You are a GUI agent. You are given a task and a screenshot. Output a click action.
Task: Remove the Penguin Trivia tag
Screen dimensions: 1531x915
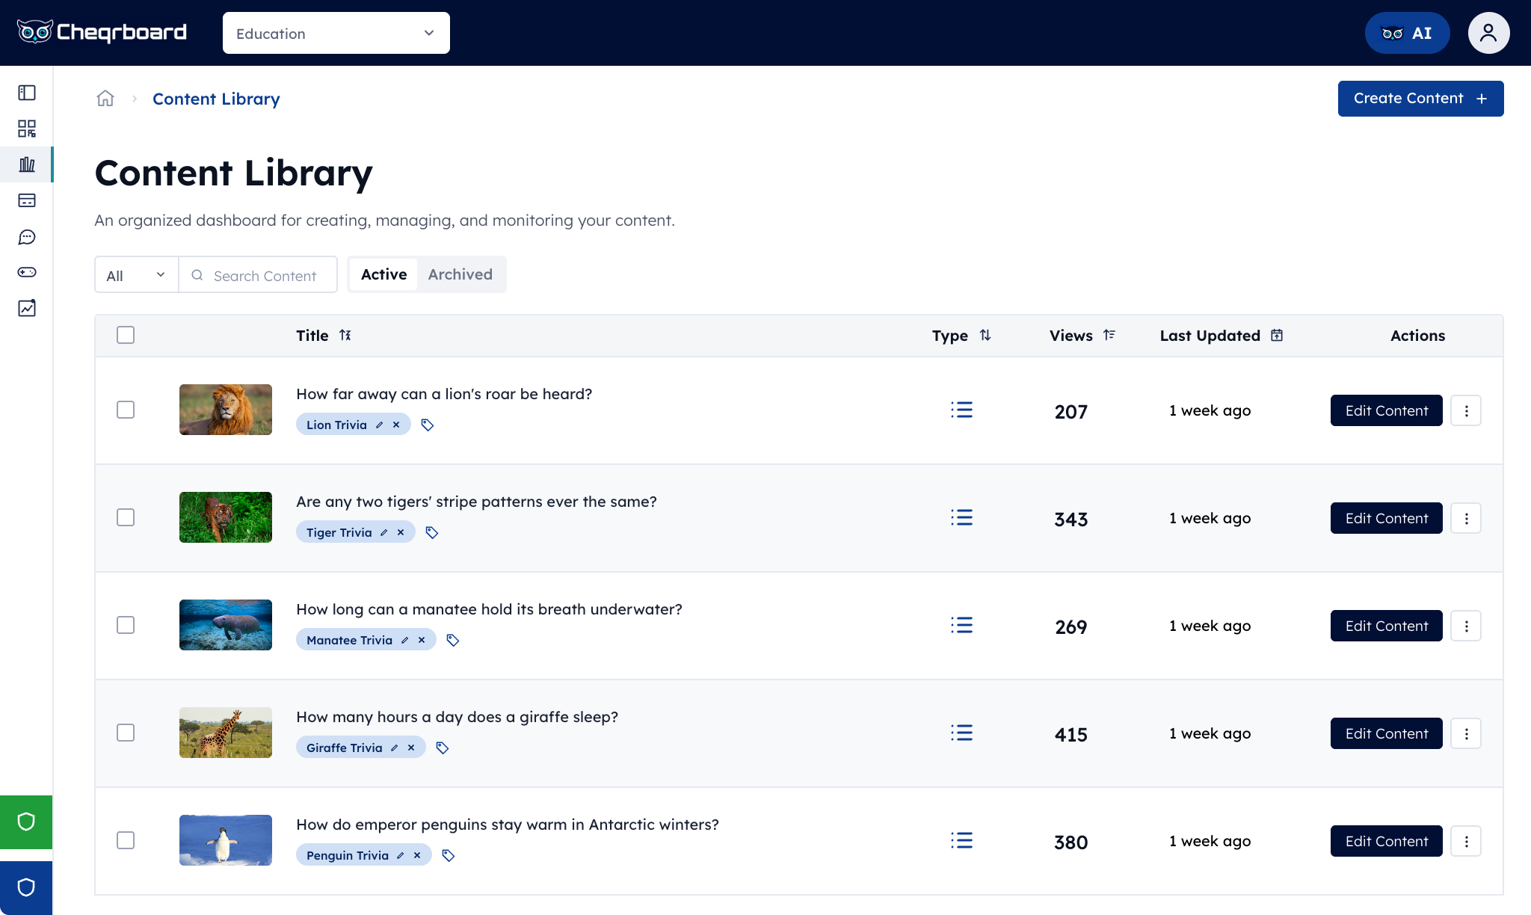pyautogui.click(x=417, y=855)
